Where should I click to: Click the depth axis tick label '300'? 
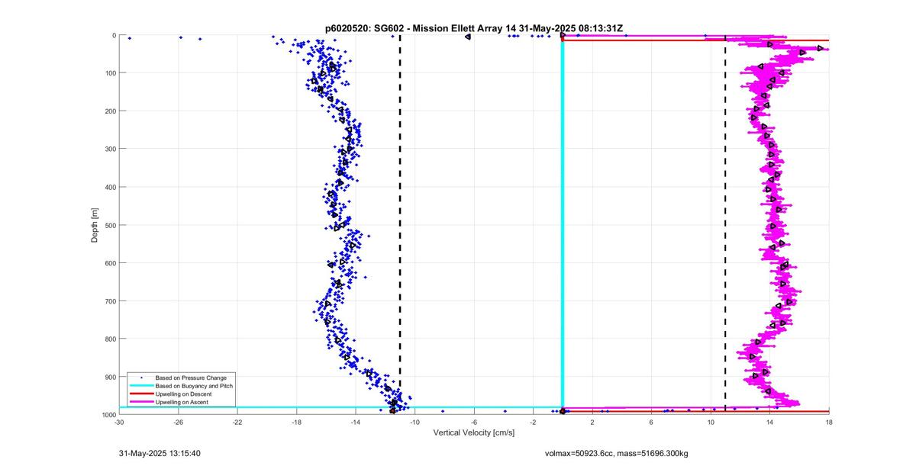click(111, 149)
